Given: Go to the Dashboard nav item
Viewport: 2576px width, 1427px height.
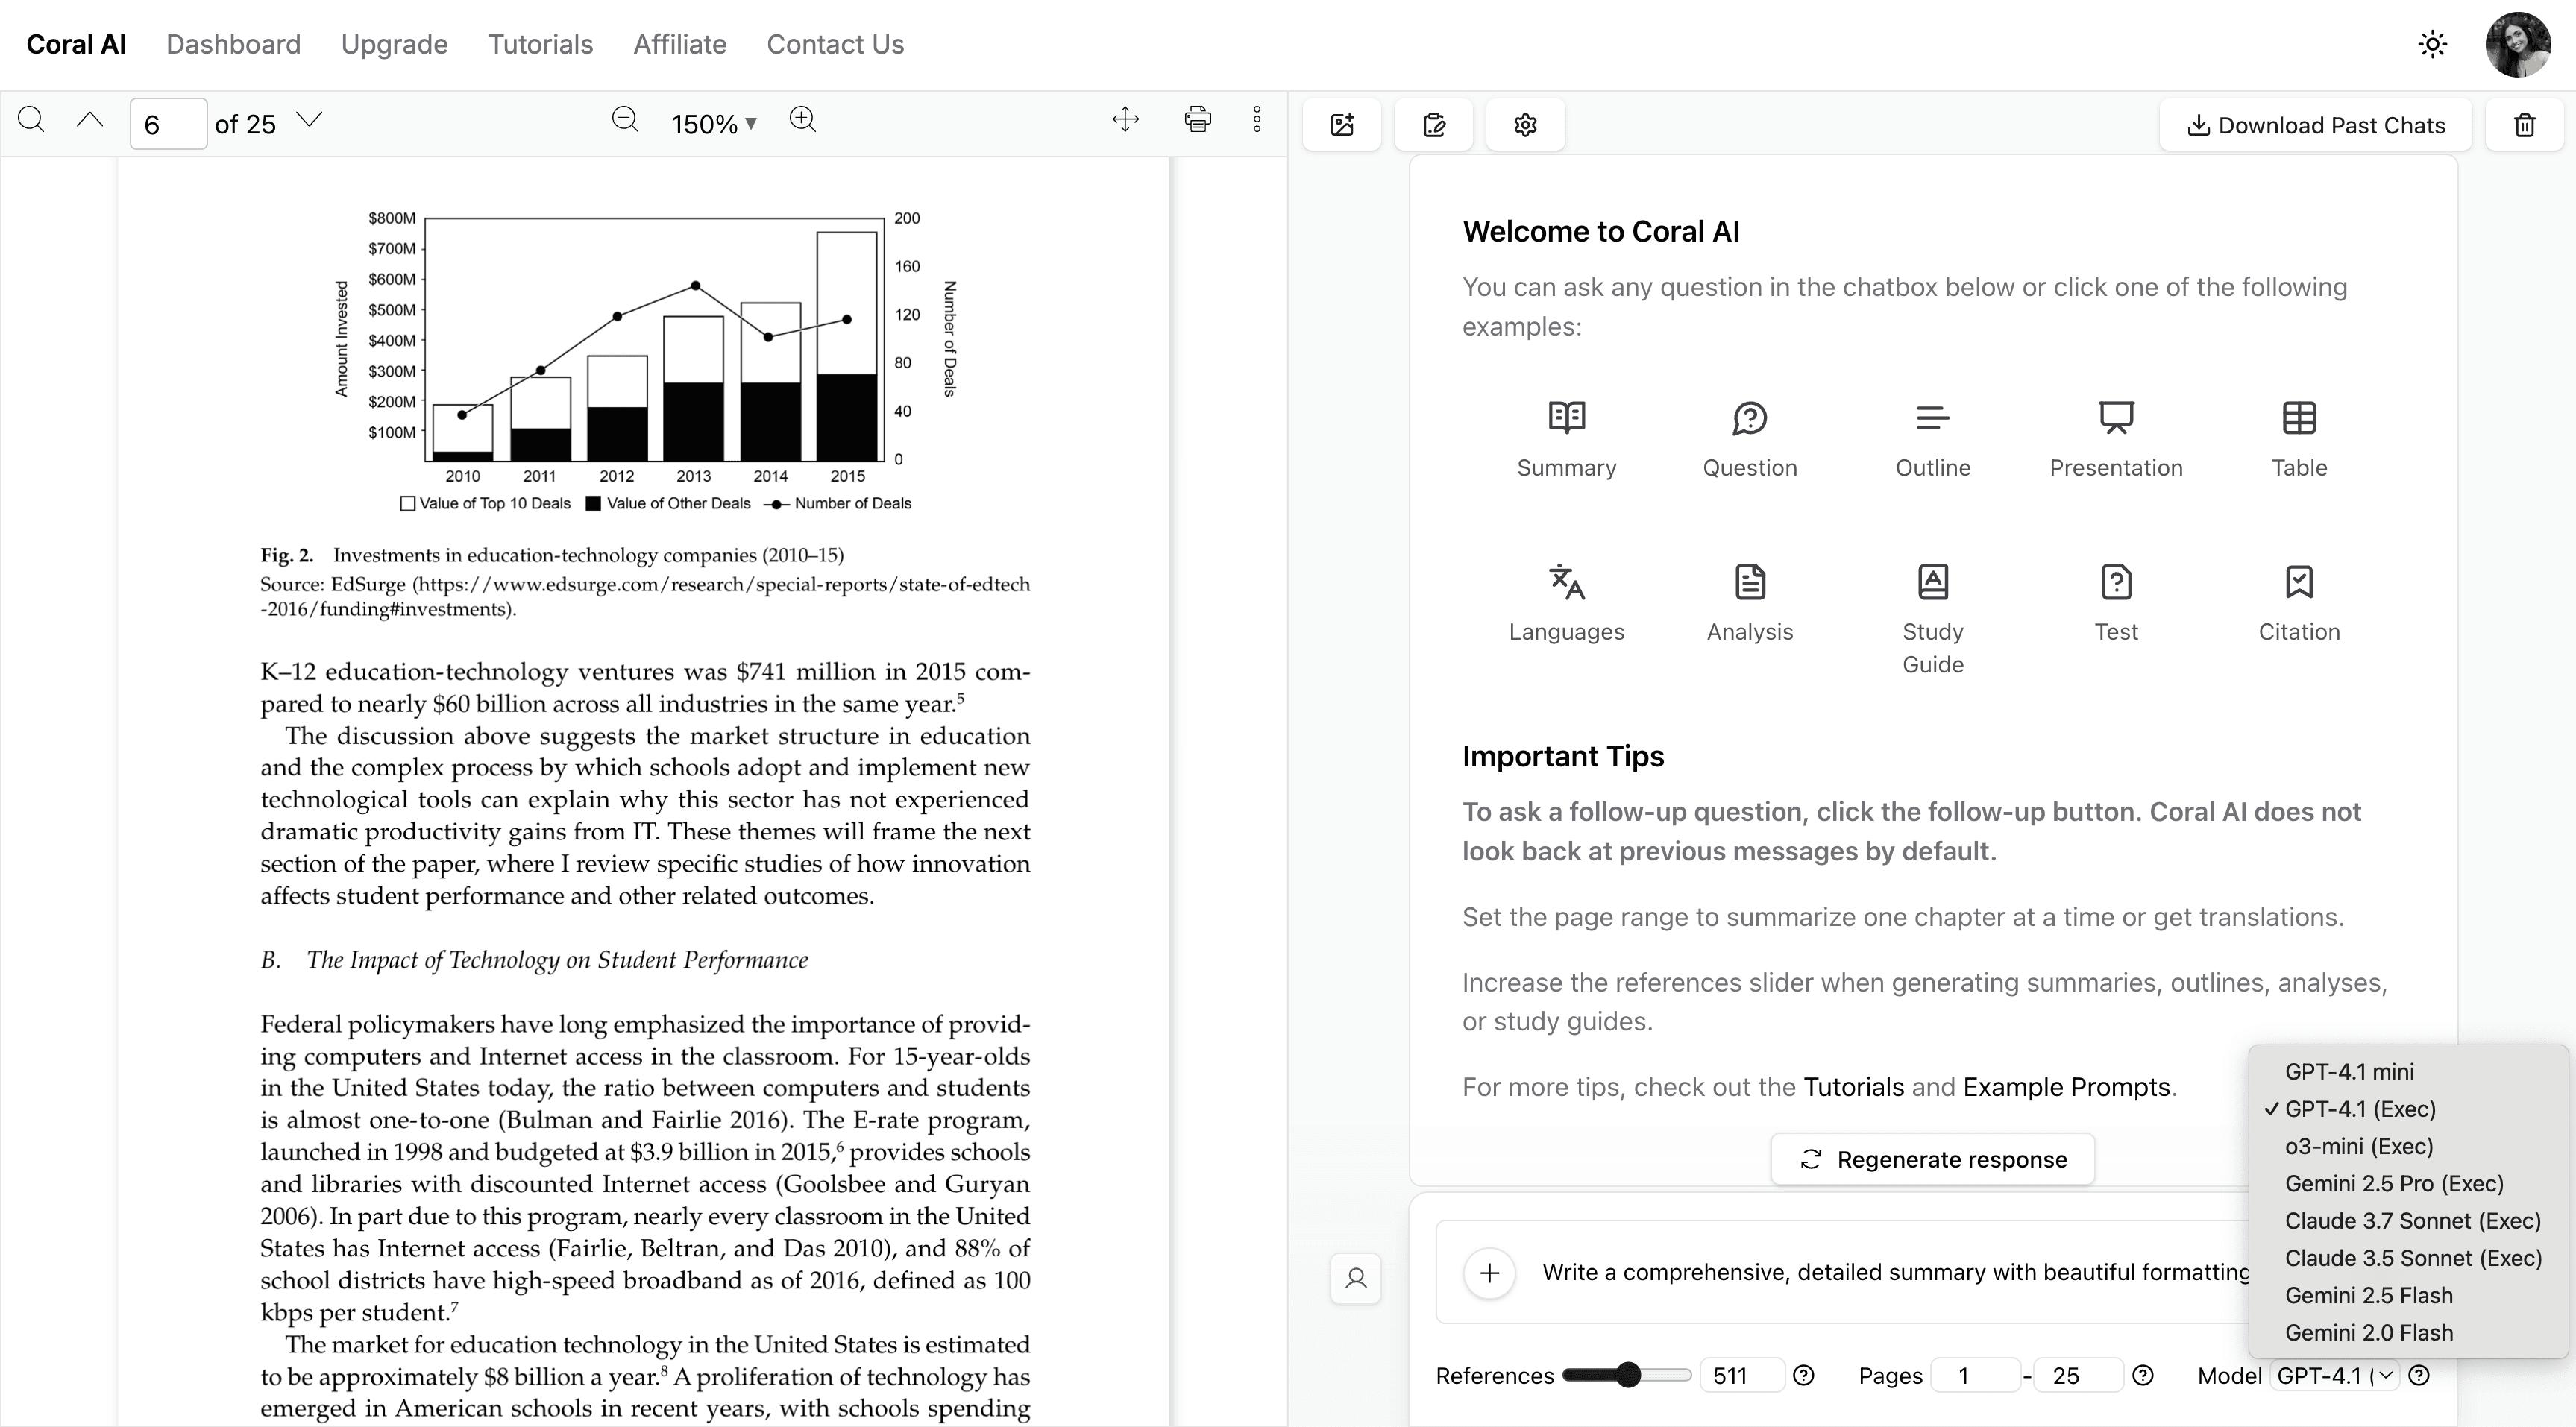Looking at the screenshot, I should 233,44.
